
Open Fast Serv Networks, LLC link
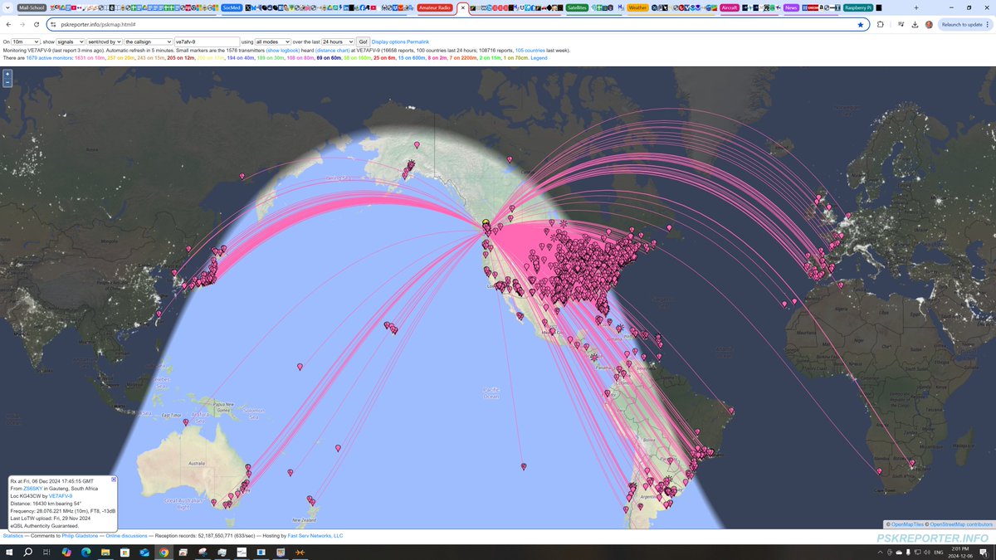point(315,536)
